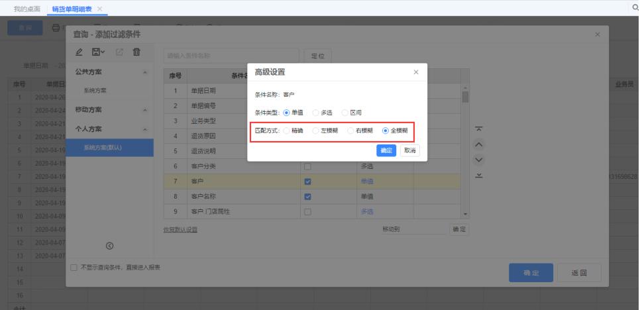Choose 全模糊 matching method
This screenshot has height=310, width=640.
click(x=386, y=130)
